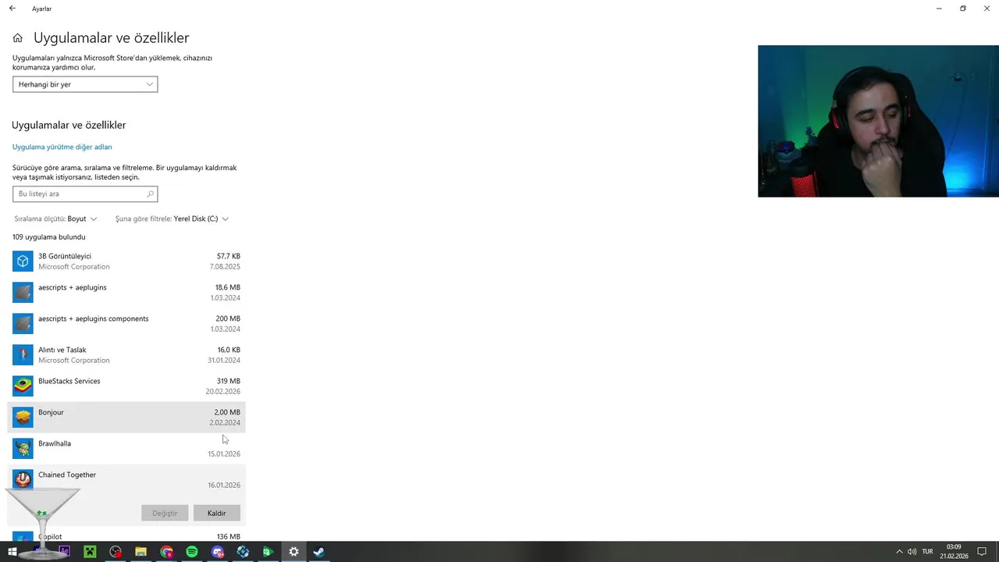
Task: Show hidden system tray icons
Action: point(898,552)
